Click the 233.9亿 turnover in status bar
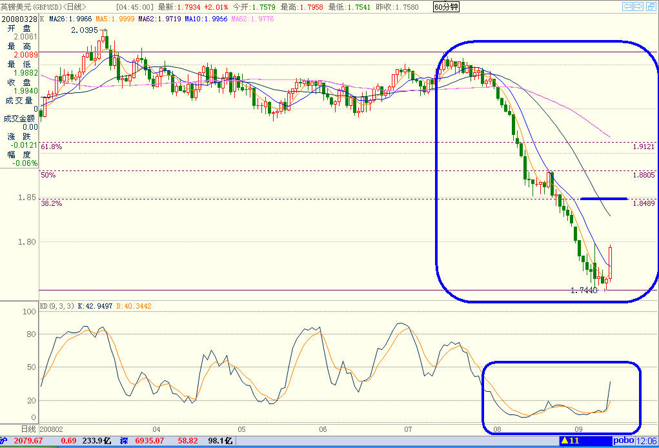 point(97,440)
